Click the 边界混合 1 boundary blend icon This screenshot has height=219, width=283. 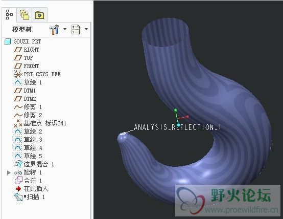tap(18, 164)
